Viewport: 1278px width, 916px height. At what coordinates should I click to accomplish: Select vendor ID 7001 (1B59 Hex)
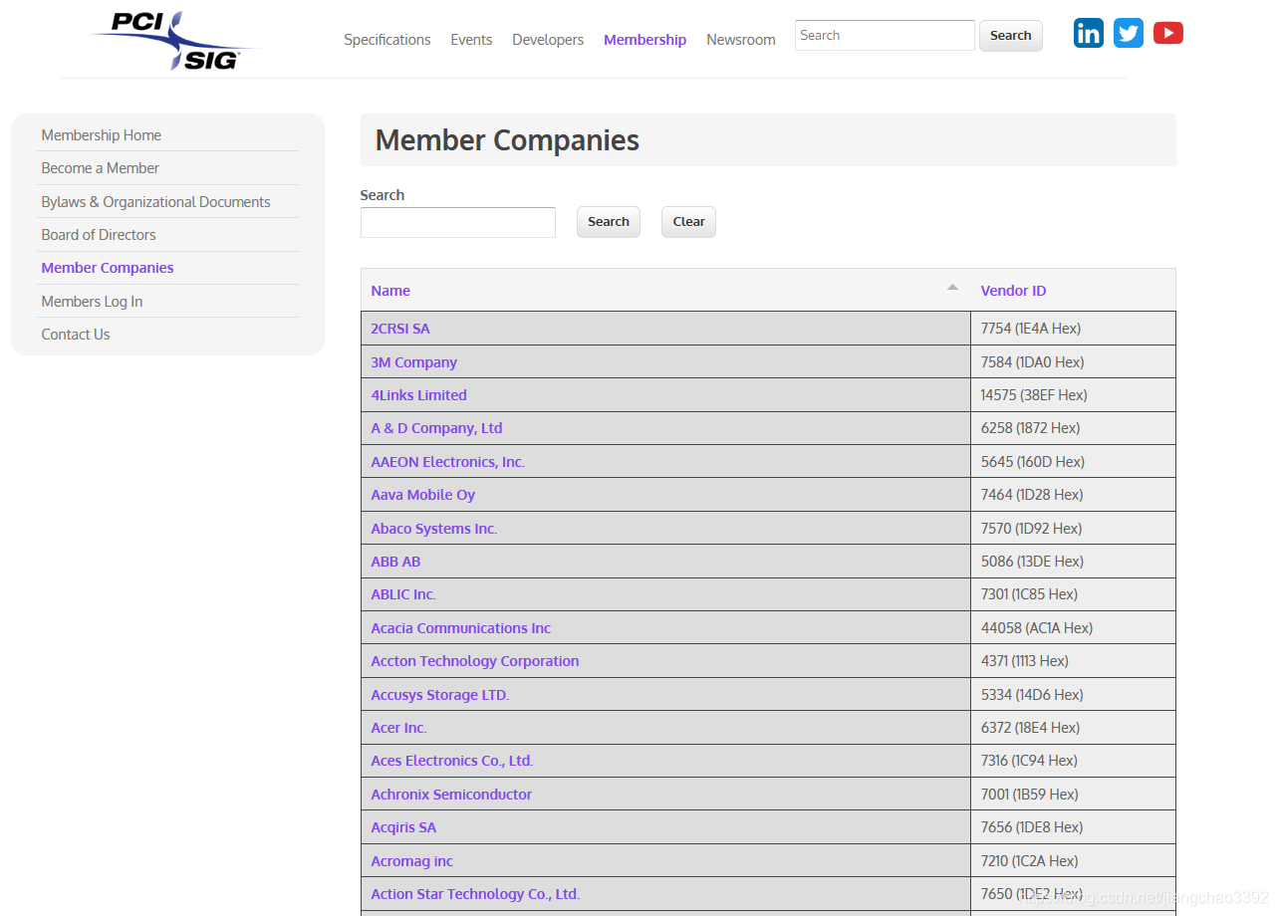pos(1030,795)
